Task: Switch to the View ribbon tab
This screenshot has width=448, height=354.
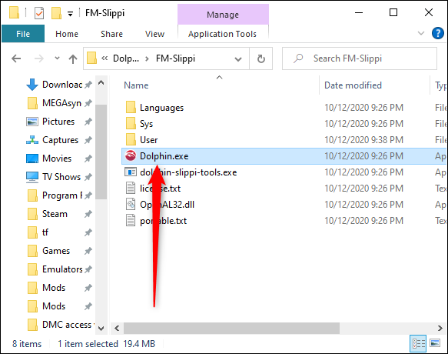Action: [x=154, y=34]
